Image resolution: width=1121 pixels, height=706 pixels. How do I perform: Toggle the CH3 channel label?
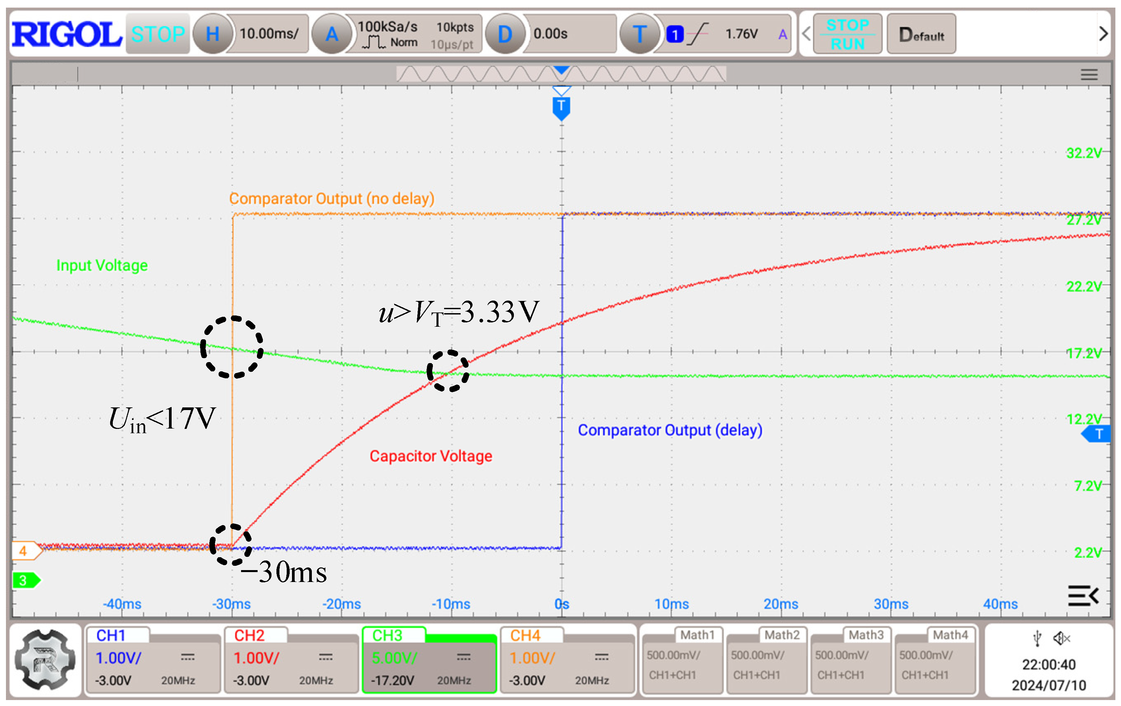tap(387, 635)
